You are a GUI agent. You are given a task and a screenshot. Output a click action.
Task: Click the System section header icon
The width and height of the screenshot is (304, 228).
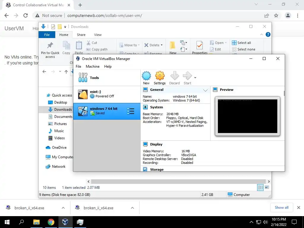click(x=145, y=107)
